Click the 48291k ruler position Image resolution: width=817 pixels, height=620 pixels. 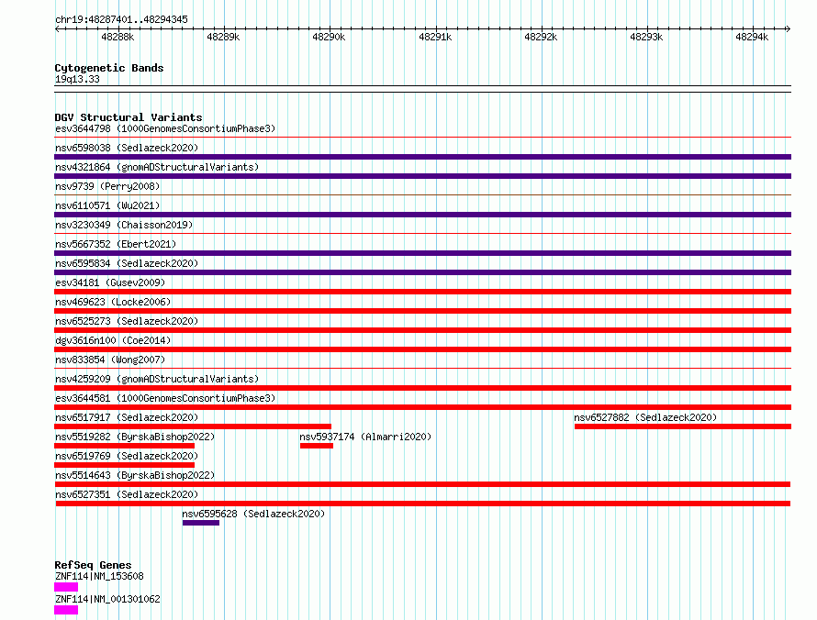pyautogui.click(x=435, y=37)
